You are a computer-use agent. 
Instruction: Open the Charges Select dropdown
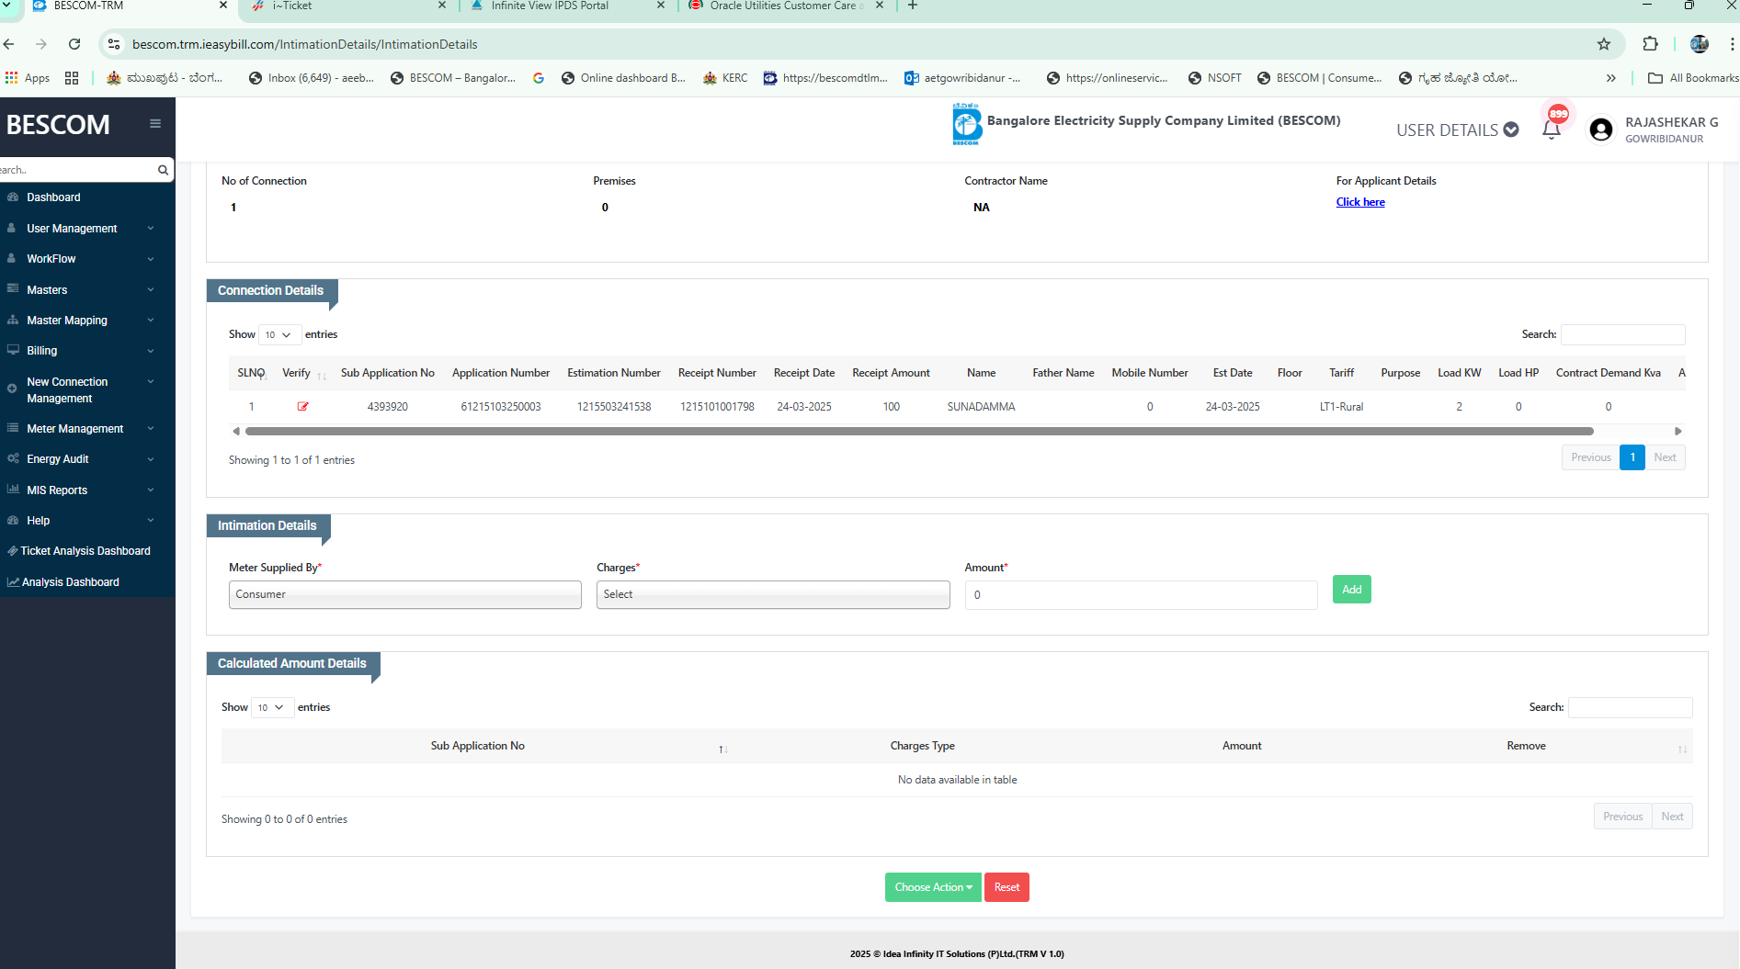pyautogui.click(x=773, y=594)
